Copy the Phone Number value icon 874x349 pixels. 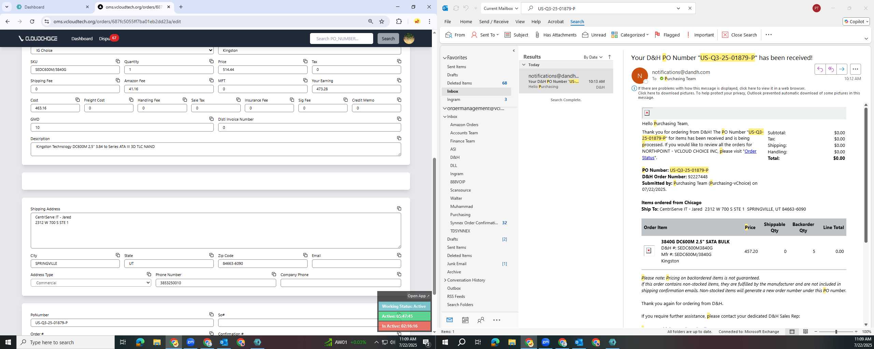[274, 274]
